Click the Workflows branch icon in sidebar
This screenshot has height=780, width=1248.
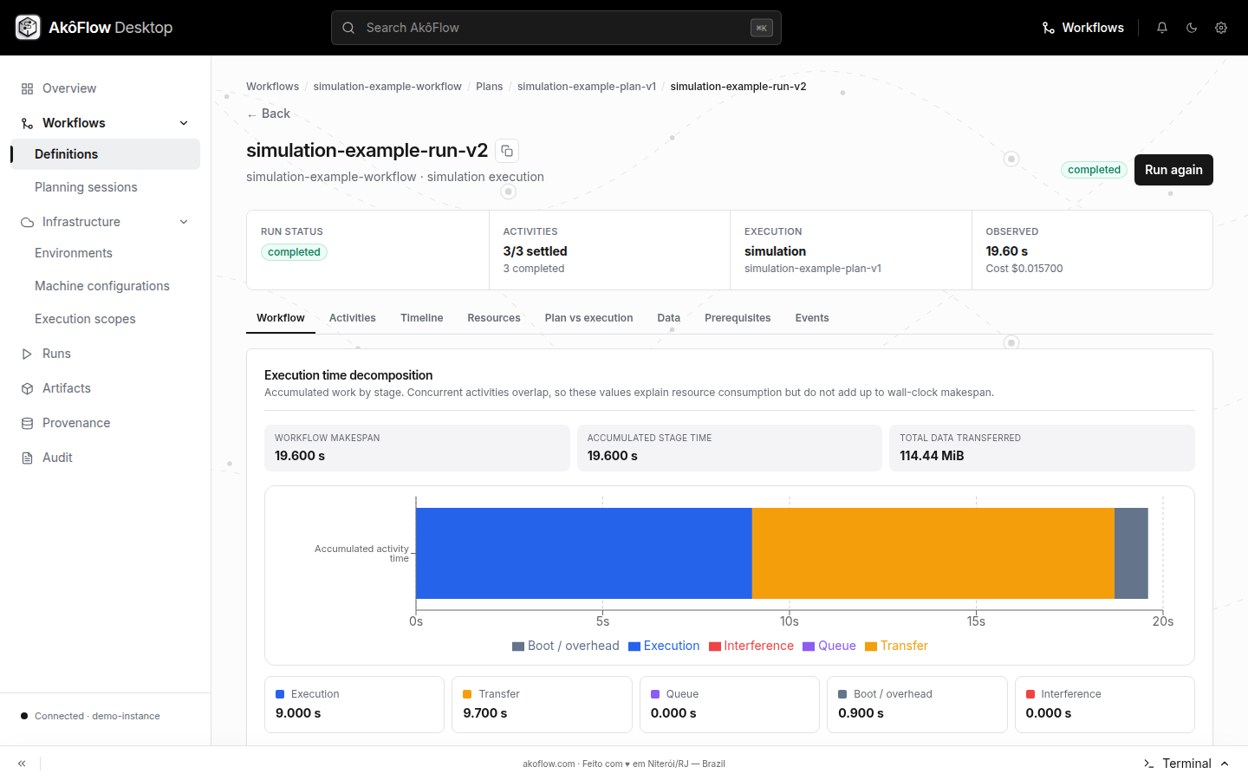pos(27,123)
